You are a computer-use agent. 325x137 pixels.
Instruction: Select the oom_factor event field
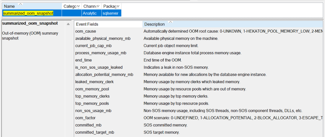click(85, 118)
